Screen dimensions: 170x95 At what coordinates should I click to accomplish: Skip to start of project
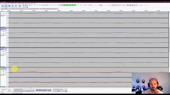(13, 6)
